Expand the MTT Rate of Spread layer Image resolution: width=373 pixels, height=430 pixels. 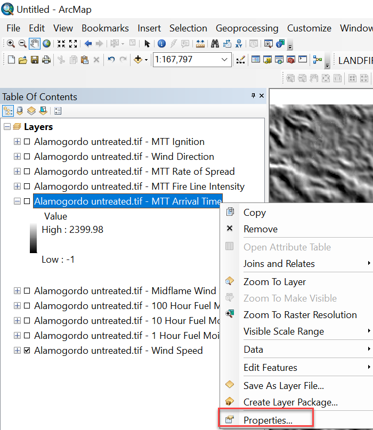(17, 172)
